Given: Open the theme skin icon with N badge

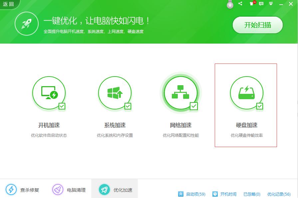Looking at the screenshot, I should tap(252, 4).
